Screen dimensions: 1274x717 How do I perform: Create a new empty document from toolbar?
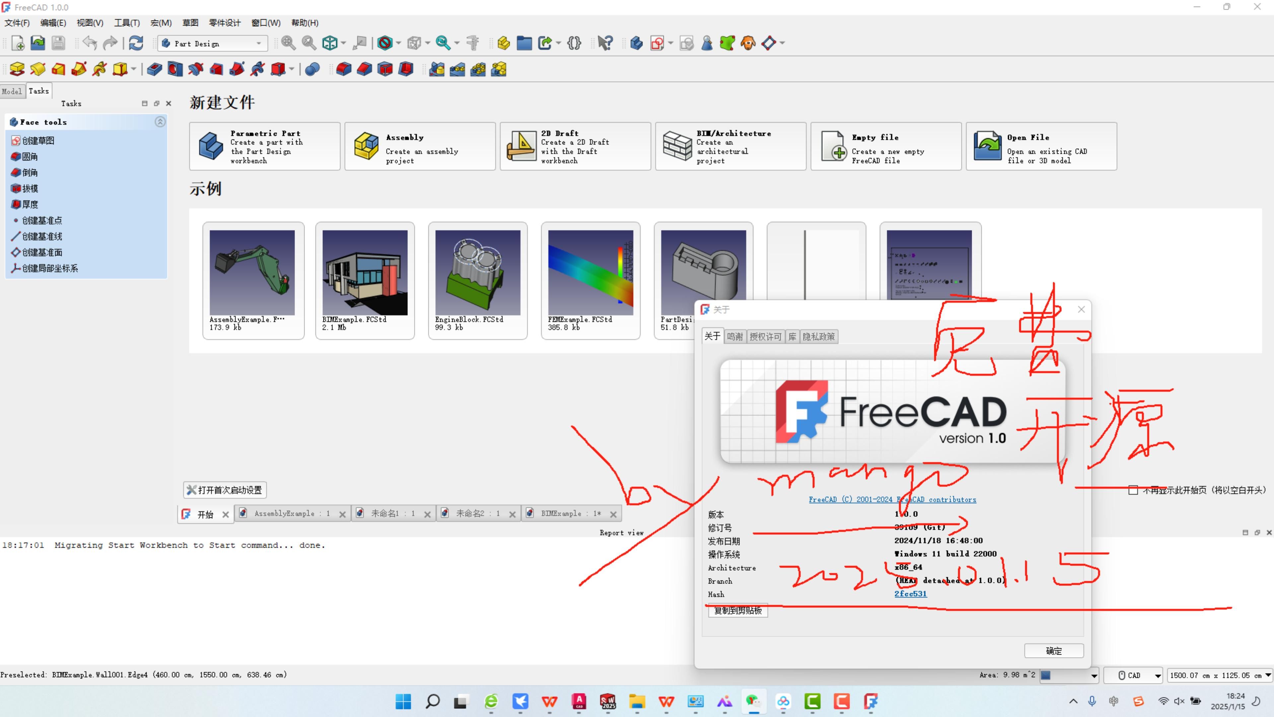18,43
